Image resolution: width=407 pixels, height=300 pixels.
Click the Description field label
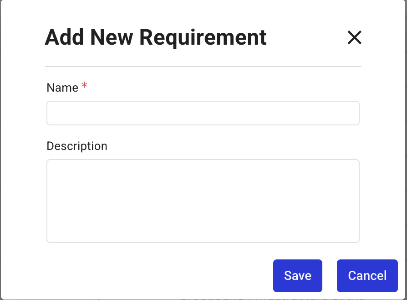77,146
